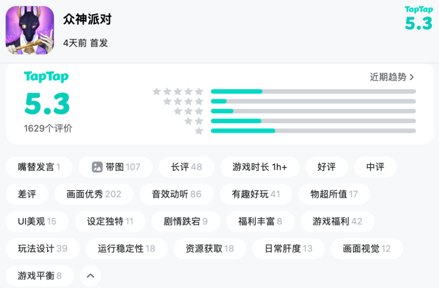Select the 画面优秀 tag chip
The width and height of the screenshot is (439, 288).
[x=94, y=194]
